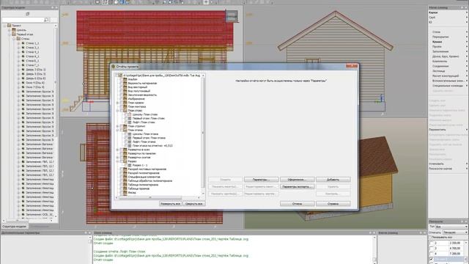Click the folder icon beside Развертки по панелям
This screenshot has height=264, width=469.
point(125,153)
